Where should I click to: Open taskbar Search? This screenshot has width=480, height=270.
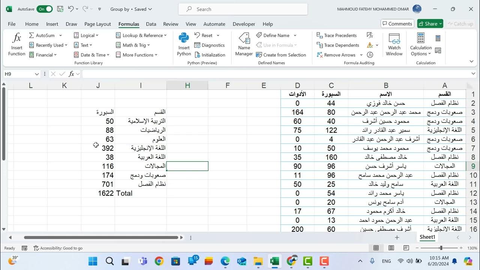pos(109,261)
